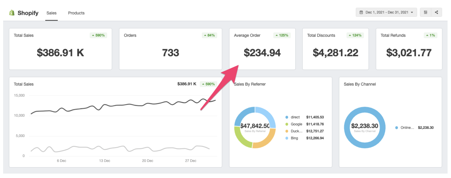The height and width of the screenshot is (178, 451).
Task: Open the dashboard filter settings icon
Action: click(425, 12)
